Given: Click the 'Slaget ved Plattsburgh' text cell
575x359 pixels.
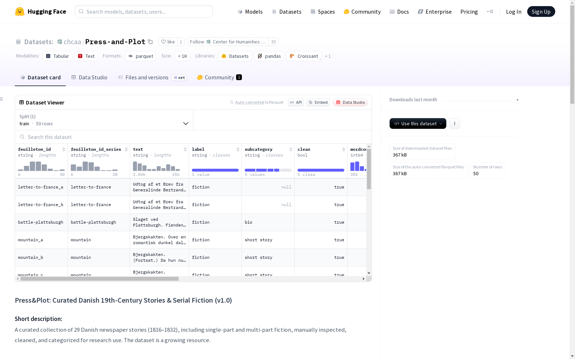Looking at the screenshot, I should 159,222.
